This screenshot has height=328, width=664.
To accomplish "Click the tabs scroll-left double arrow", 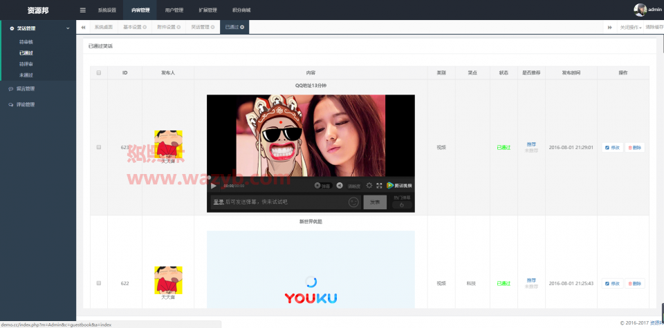I will click(x=84, y=27).
